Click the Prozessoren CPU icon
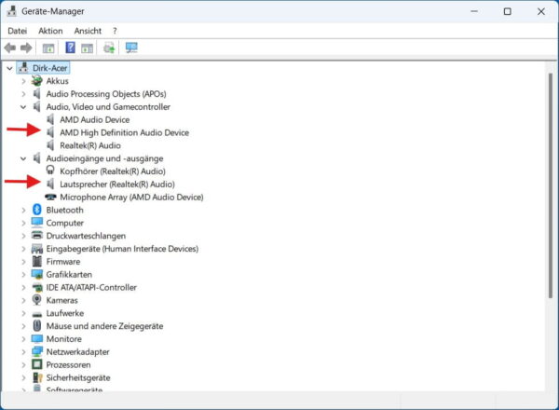 (x=36, y=364)
